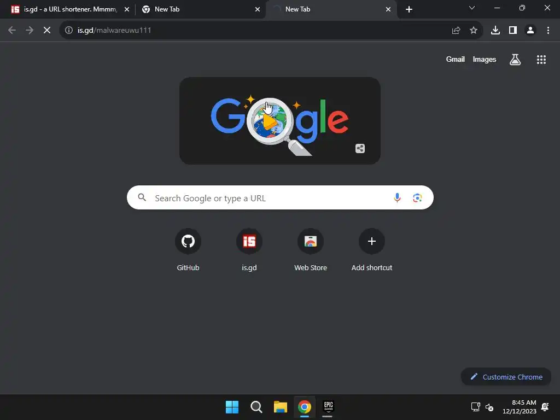Screen dimensions: 560x420
Task: Open the GitHub shortcut
Action: (188, 249)
